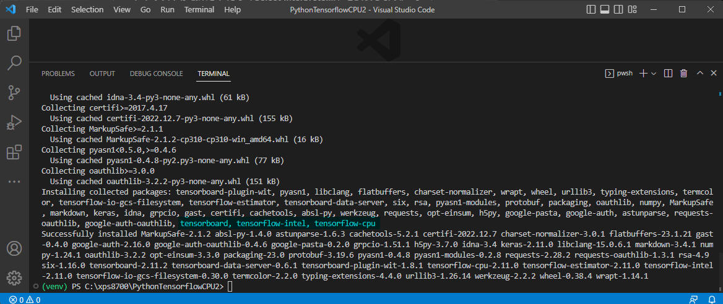Open notifications bell in status bar

(711, 300)
